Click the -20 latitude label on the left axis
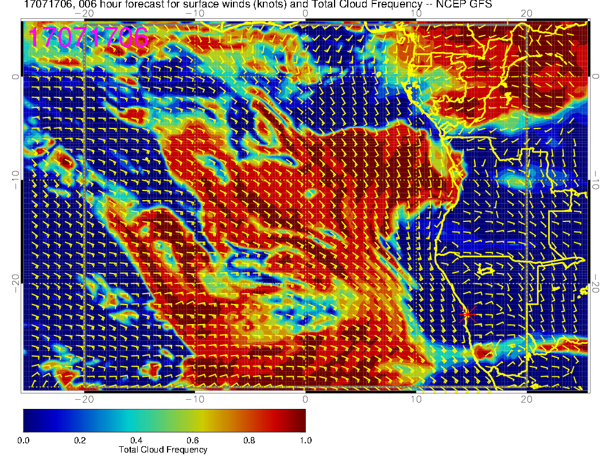606x468 pixels. pos(15,283)
